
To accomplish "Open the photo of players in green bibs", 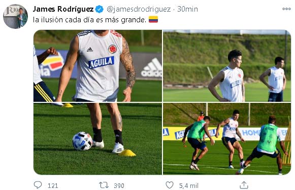I will point(227,139).
